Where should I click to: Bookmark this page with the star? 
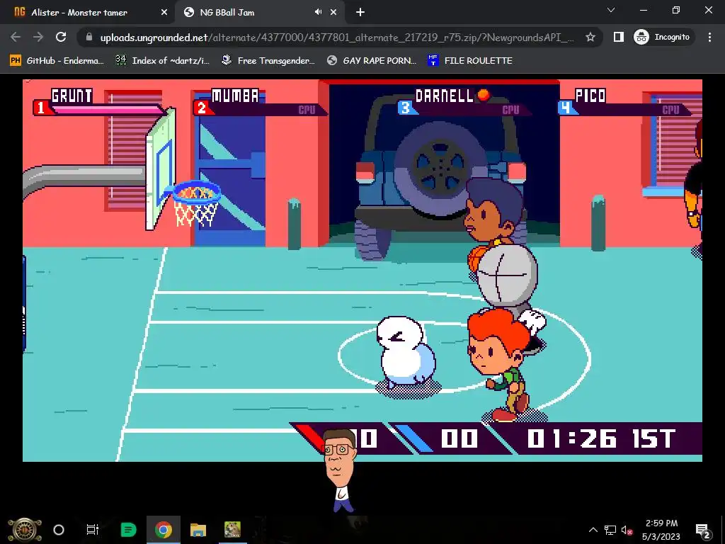590,37
